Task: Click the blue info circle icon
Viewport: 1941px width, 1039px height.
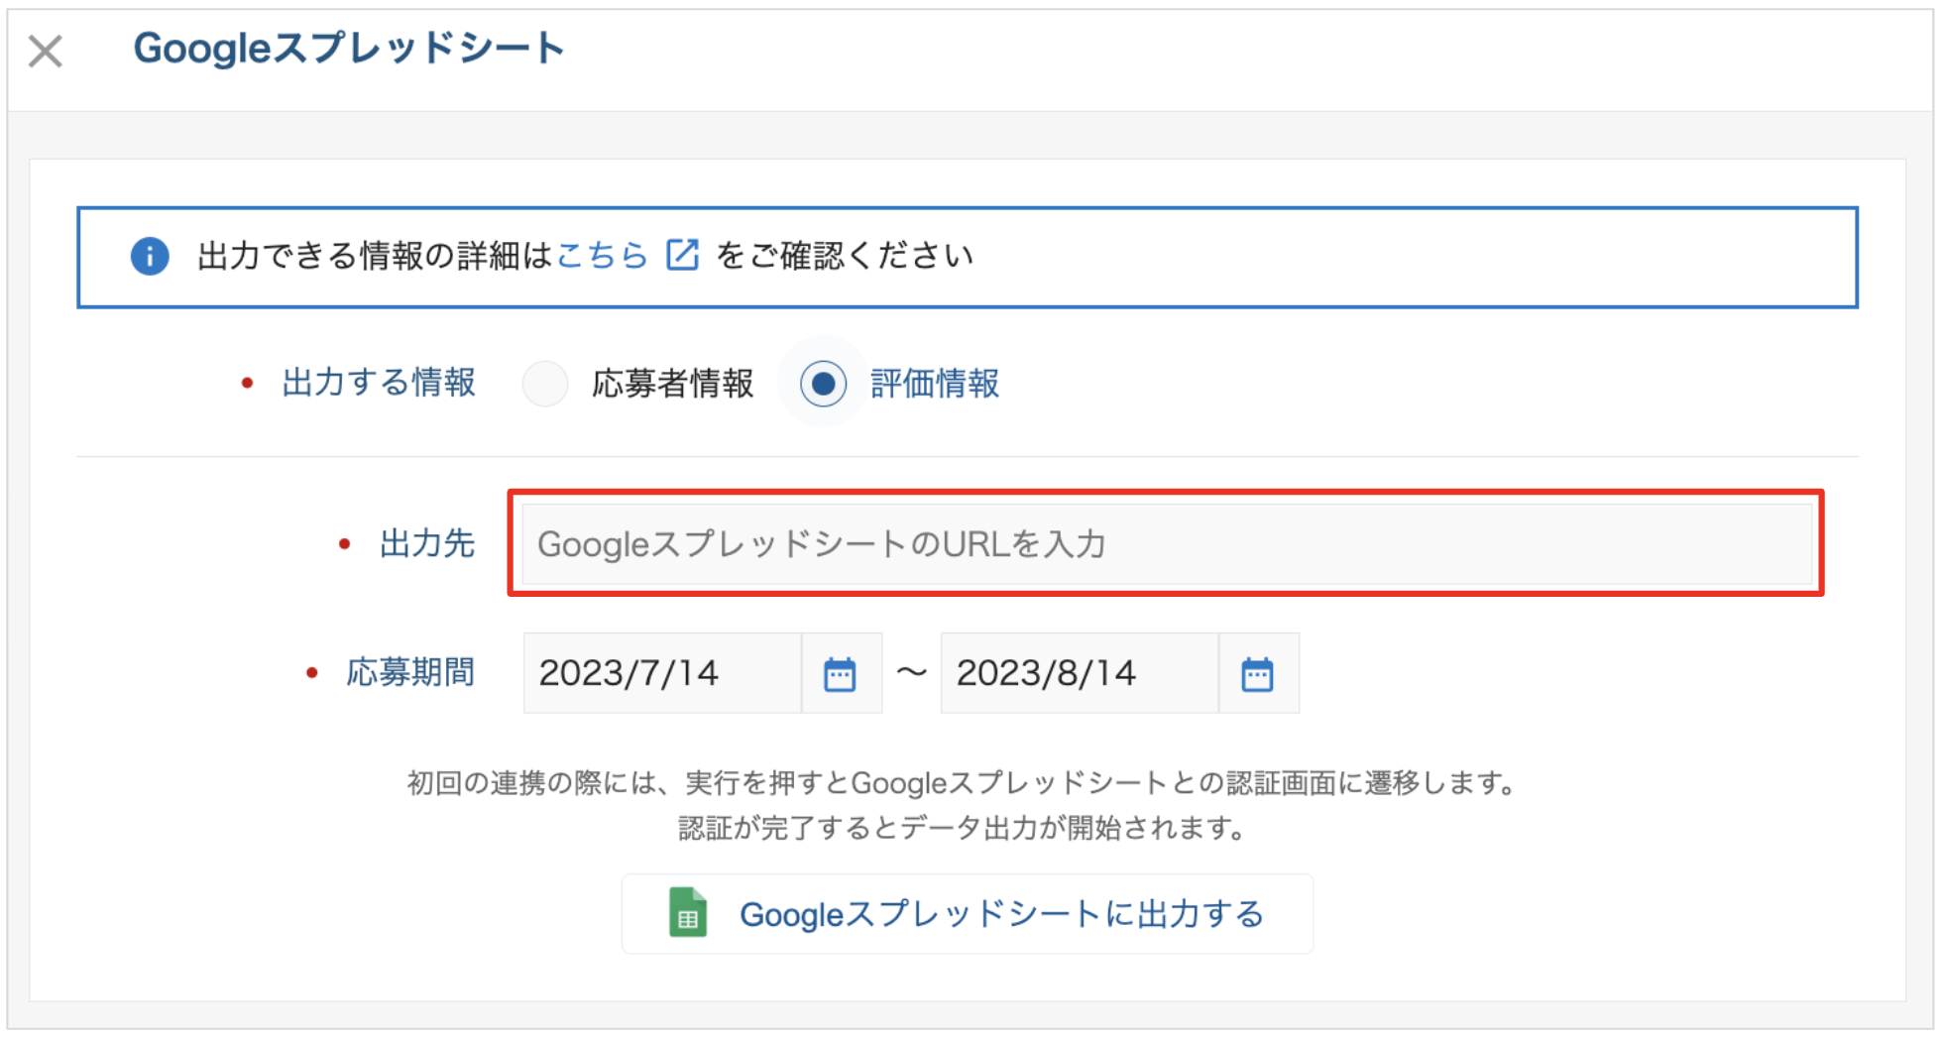Action: click(150, 256)
